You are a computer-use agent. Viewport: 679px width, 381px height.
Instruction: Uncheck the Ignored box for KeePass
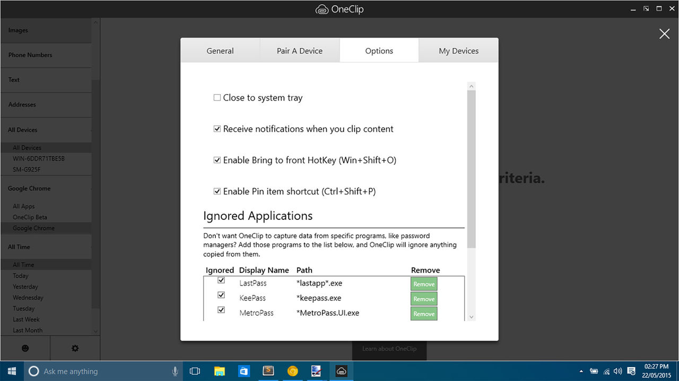(x=221, y=295)
